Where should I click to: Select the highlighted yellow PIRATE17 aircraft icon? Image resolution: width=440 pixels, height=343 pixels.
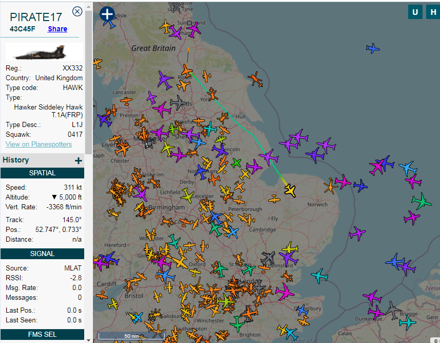pyautogui.click(x=290, y=191)
